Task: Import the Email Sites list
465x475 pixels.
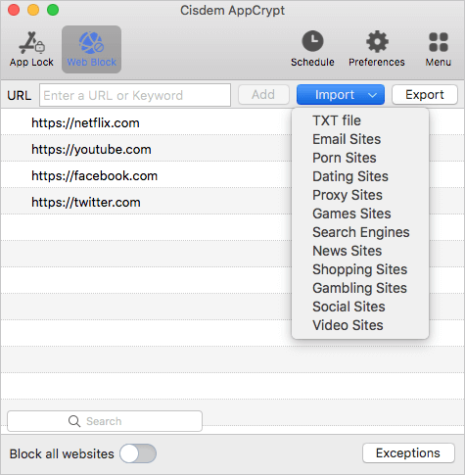Action: coord(347,139)
